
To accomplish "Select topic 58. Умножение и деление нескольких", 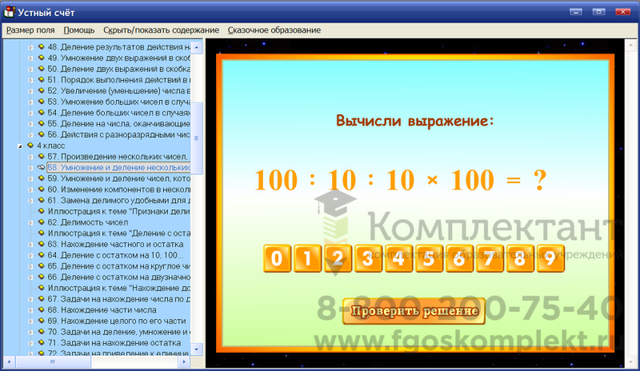I will click(118, 168).
